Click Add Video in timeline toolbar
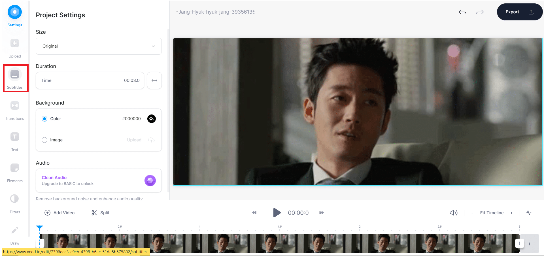 (60, 213)
